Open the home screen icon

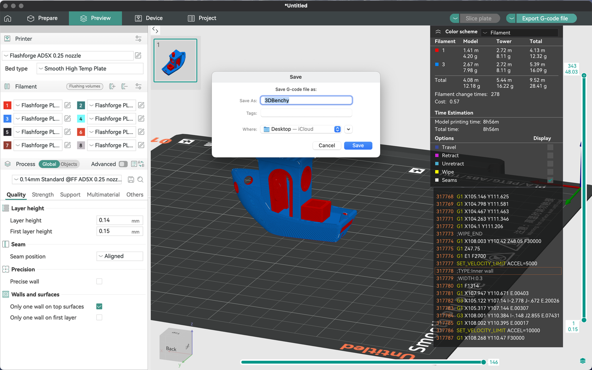pyautogui.click(x=7, y=18)
